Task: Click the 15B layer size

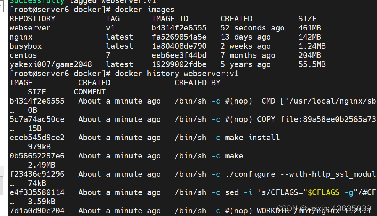Action: (x=35, y=128)
